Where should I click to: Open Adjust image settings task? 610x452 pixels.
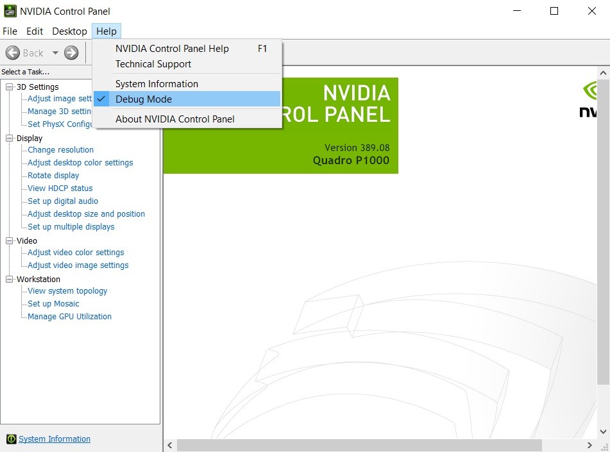pos(60,98)
